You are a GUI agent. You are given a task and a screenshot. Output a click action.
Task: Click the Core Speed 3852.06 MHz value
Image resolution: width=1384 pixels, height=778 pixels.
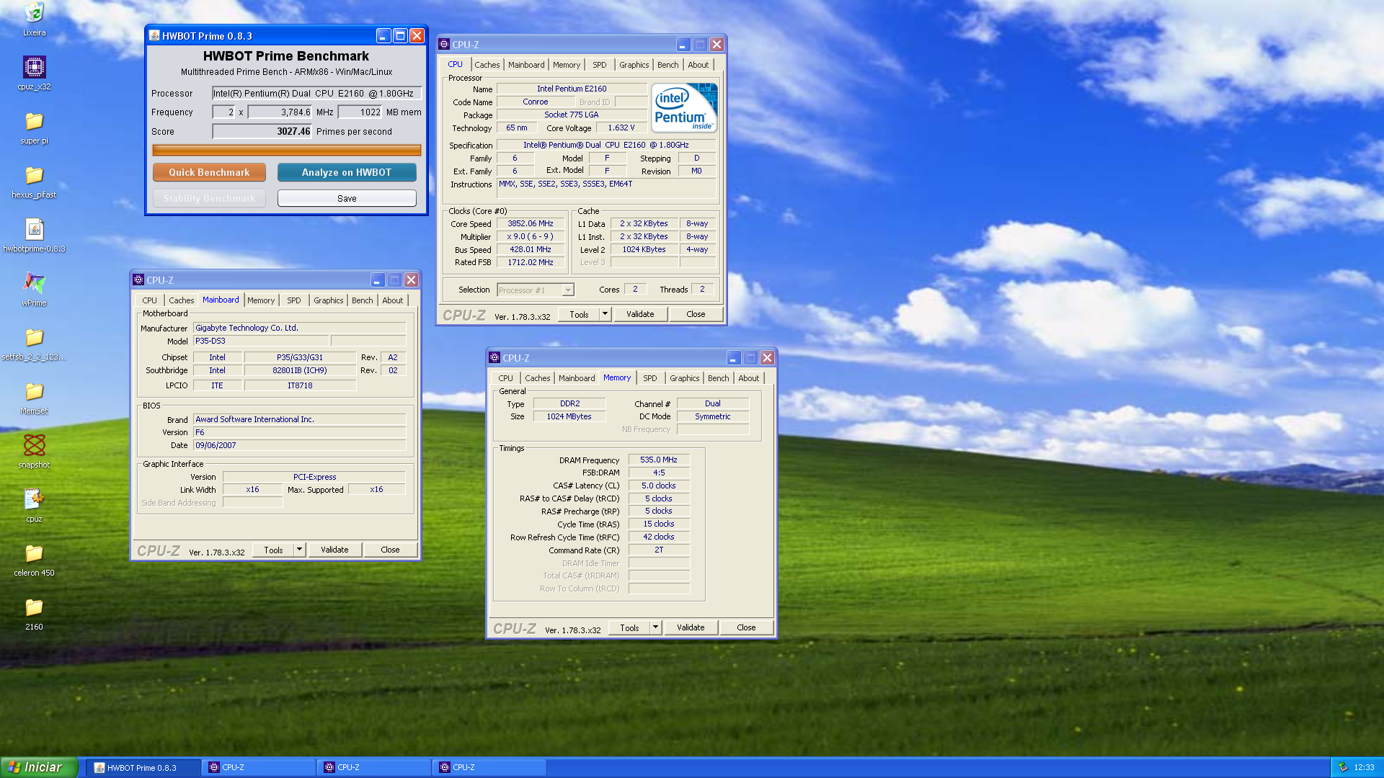tap(531, 224)
